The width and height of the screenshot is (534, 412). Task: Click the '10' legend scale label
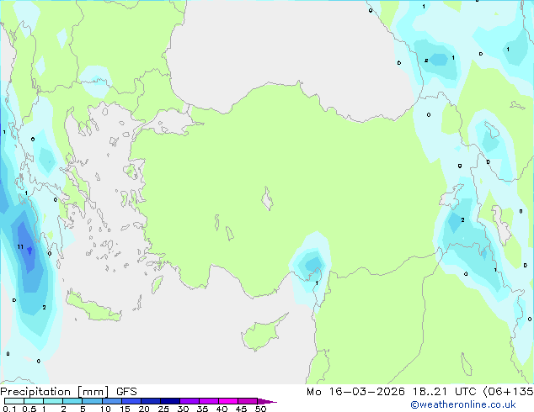coord(105,409)
